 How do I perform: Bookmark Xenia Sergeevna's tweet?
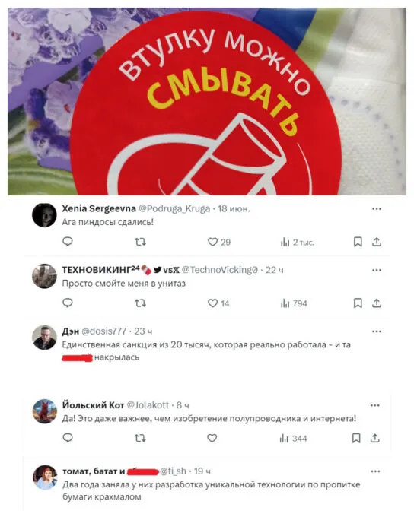click(x=358, y=242)
